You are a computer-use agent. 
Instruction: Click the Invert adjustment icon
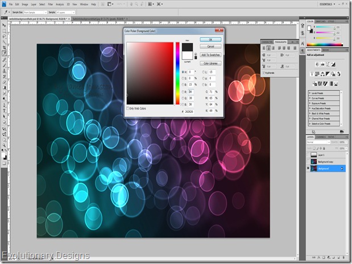point(314,83)
